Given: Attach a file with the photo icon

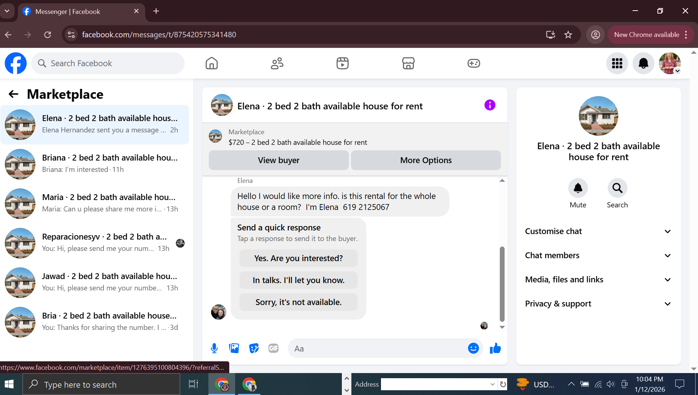Looking at the screenshot, I should coord(234,348).
